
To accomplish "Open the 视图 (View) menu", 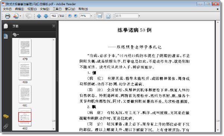I will pyautogui.click(x=32, y=9).
